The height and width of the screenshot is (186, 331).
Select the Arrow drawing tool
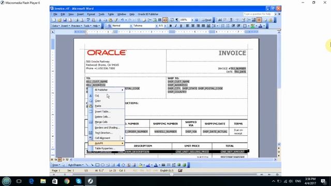pyautogui.click(x=92, y=165)
